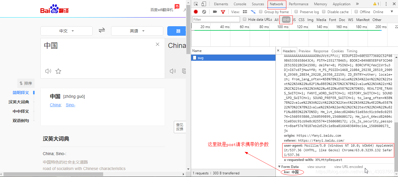Click the 意见反馈 feedback button
Screen dimensions: 398x177
pos(180,127)
